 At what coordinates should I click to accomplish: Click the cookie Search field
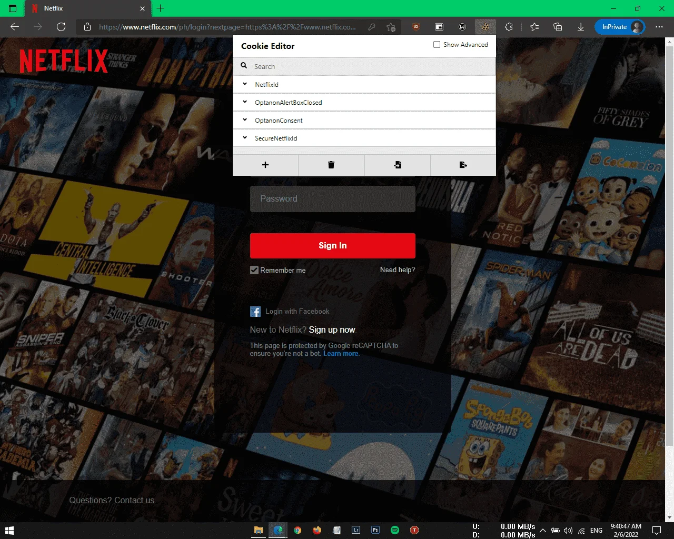click(x=364, y=66)
